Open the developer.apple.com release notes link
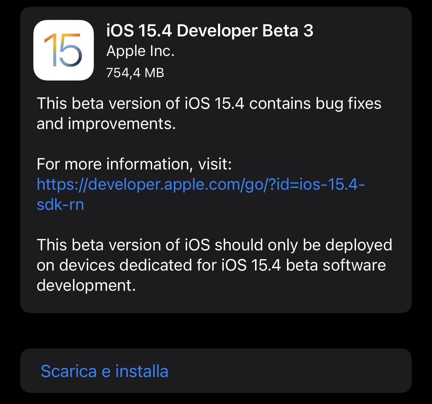The image size is (432, 404). click(x=201, y=184)
